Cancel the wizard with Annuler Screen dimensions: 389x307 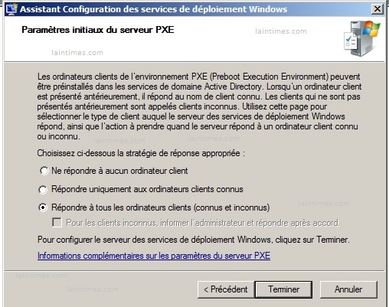[348, 289]
